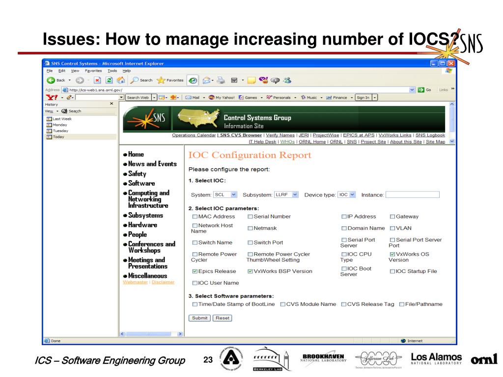Open the Edit menu
This screenshot has height=377, width=503.
[61, 71]
